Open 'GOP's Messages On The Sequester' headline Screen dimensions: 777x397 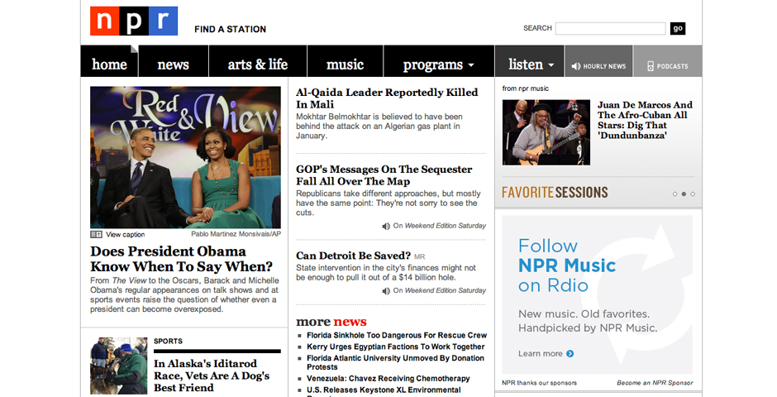coord(384,175)
